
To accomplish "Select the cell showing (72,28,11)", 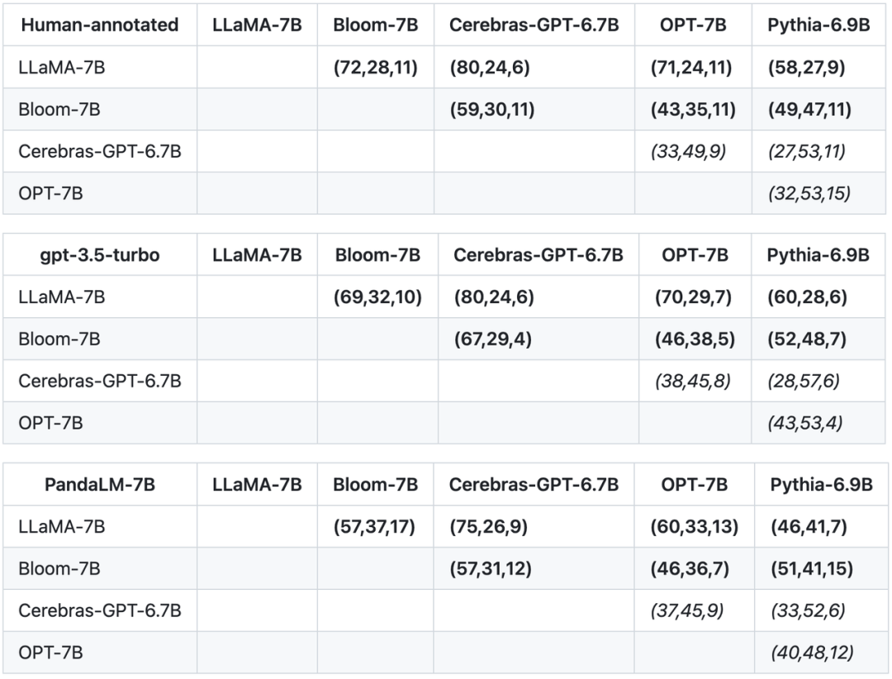I will coord(376,68).
